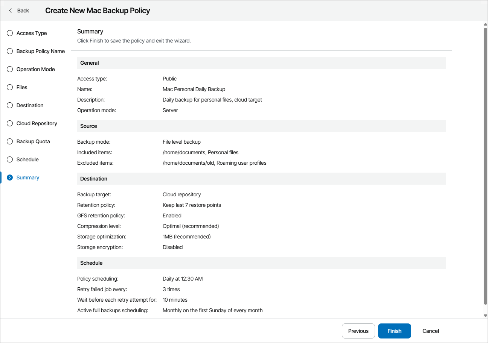Select the Schedule step circle
The height and width of the screenshot is (343, 488).
(x=10, y=159)
